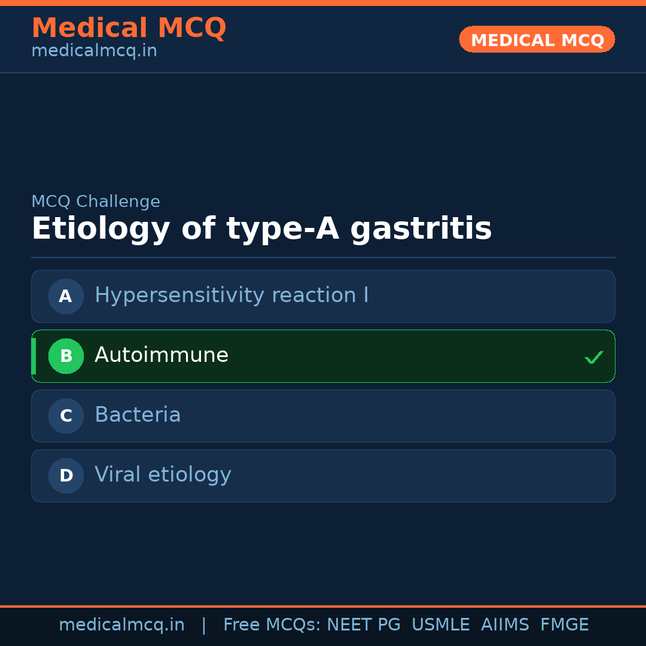The width and height of the screenshot is (646, 646).
Task: Choose the "Hypersensitivity reaction I" answer text
Action: [x=231, y=295]
